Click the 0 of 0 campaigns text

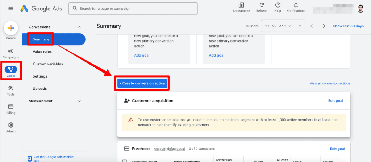202,149
